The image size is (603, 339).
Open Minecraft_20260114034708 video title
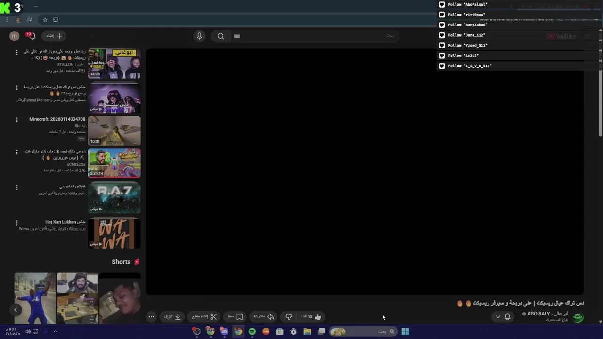57,119
